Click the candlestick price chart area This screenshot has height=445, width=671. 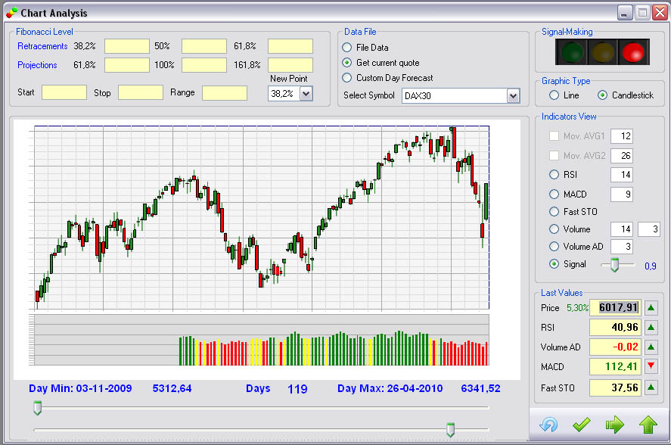point(262,217)
